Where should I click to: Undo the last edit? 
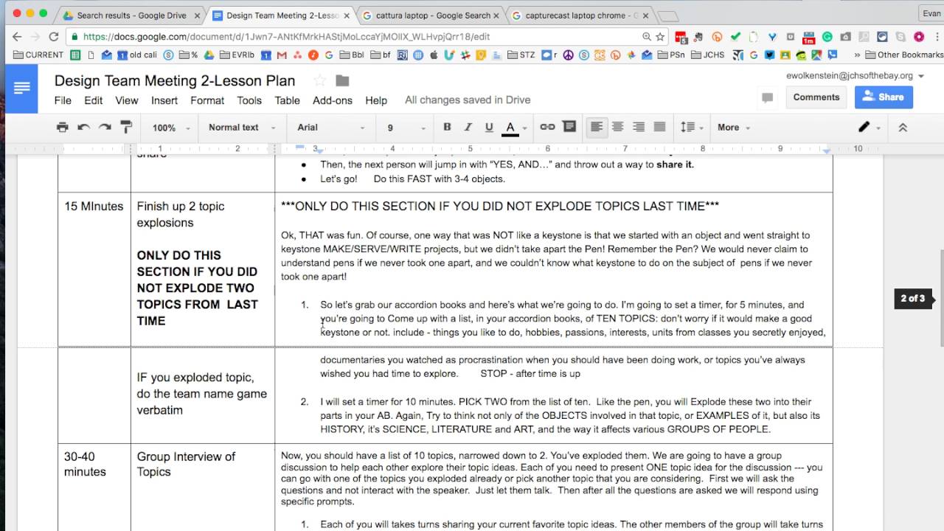[83, 128]
